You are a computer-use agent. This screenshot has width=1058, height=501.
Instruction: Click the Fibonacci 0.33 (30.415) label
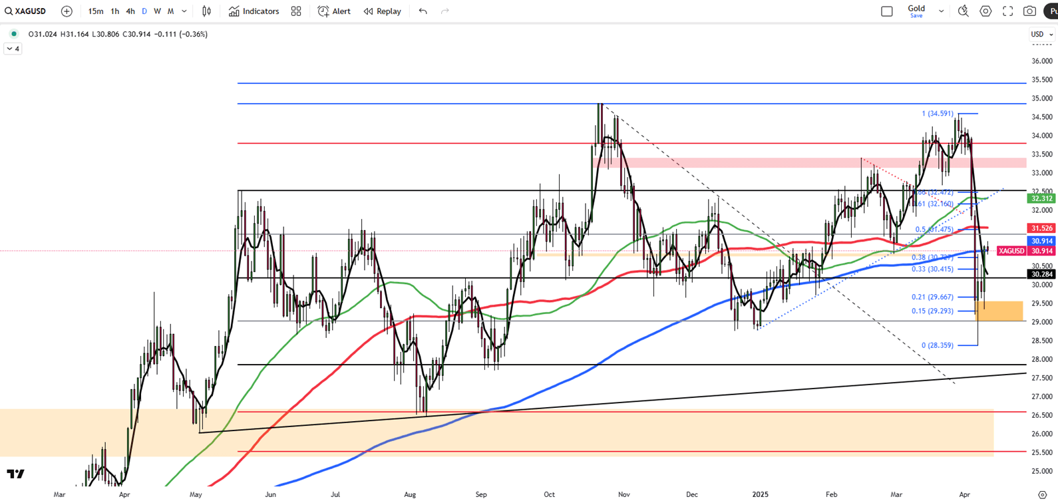click(x=932, y=269)
